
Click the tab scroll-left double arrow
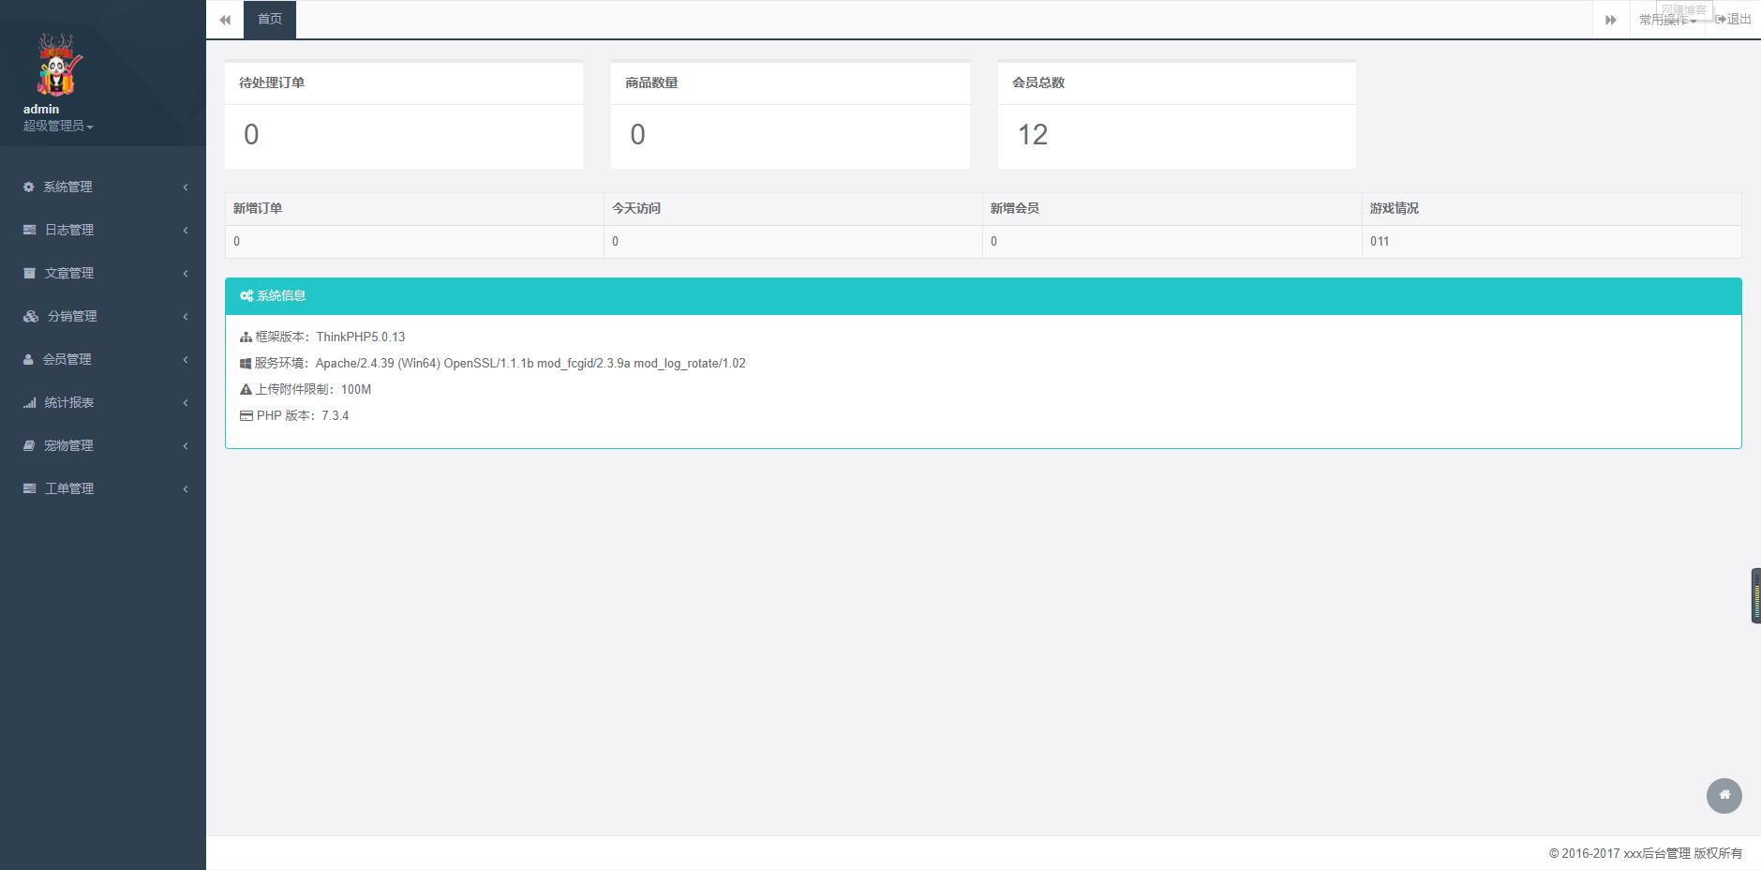225,20
